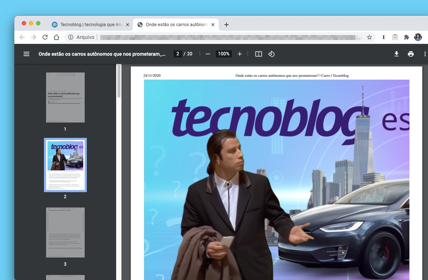Viewport: 428px width, 280px height.
Task: Click the Instapaper I extension icon
Action: 383,37
